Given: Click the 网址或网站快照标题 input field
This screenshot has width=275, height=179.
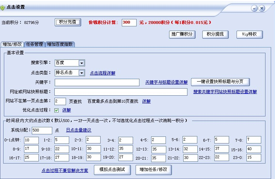Looking at the screenshot, I should (x=121, y=92).
